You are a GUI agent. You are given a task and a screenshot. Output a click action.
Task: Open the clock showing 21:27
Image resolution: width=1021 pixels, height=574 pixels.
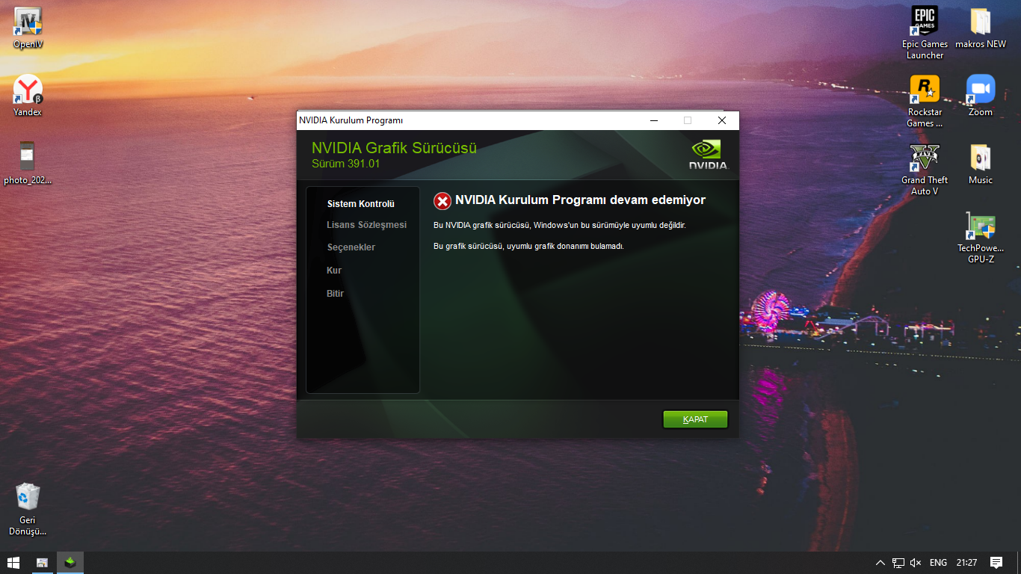coord(966,563)
